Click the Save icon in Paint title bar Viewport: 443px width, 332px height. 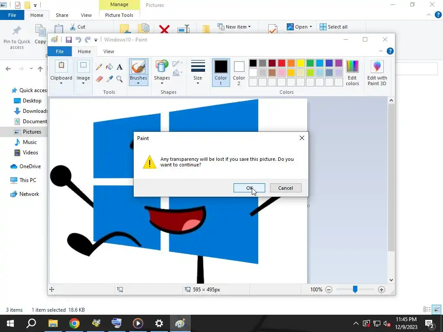[69, 40]
